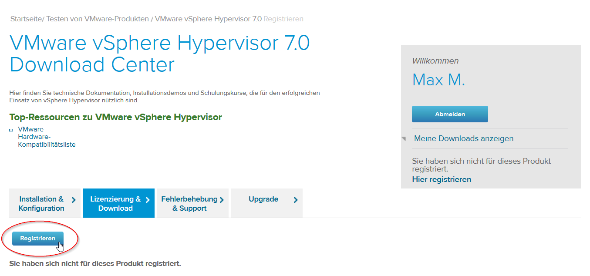This screenshot has height=276, width=590.
Task: Click the chevron on Fehlerbehebung & Support tab
Action: 222,199
